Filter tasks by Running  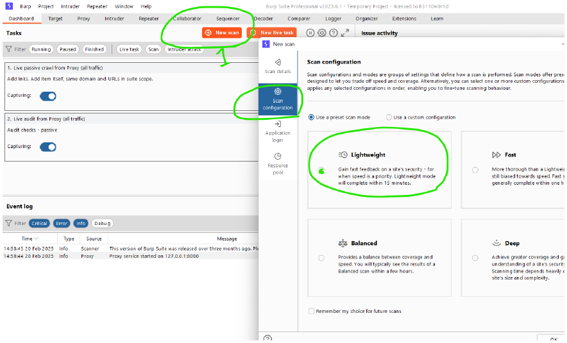pyautogui.click(x=41, y=49)
